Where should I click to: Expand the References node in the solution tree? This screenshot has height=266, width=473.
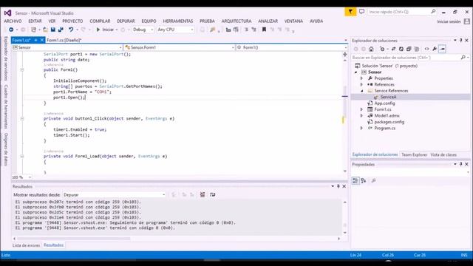click(361, 85)
